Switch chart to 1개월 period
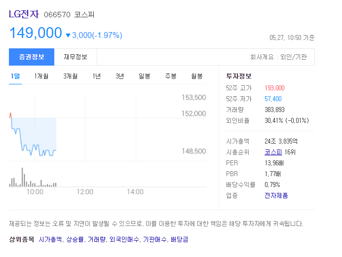Screen dimensions: 342x257 [x=41, y=76]
